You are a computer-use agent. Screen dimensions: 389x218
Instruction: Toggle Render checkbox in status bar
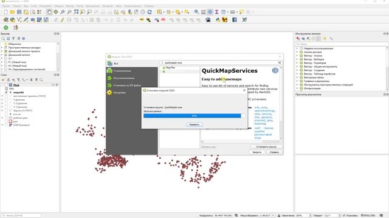pyautogui.click(x=344, y=216)
